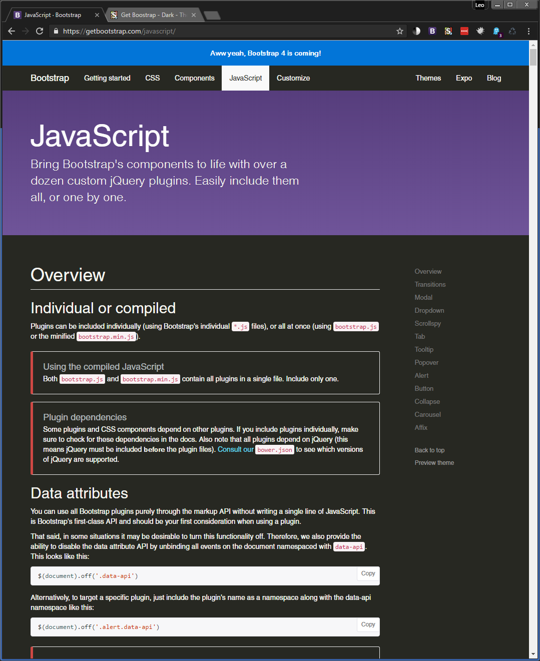
Task: Jump to Tooltip in the sidebar
Action: (x=424, y=349)
